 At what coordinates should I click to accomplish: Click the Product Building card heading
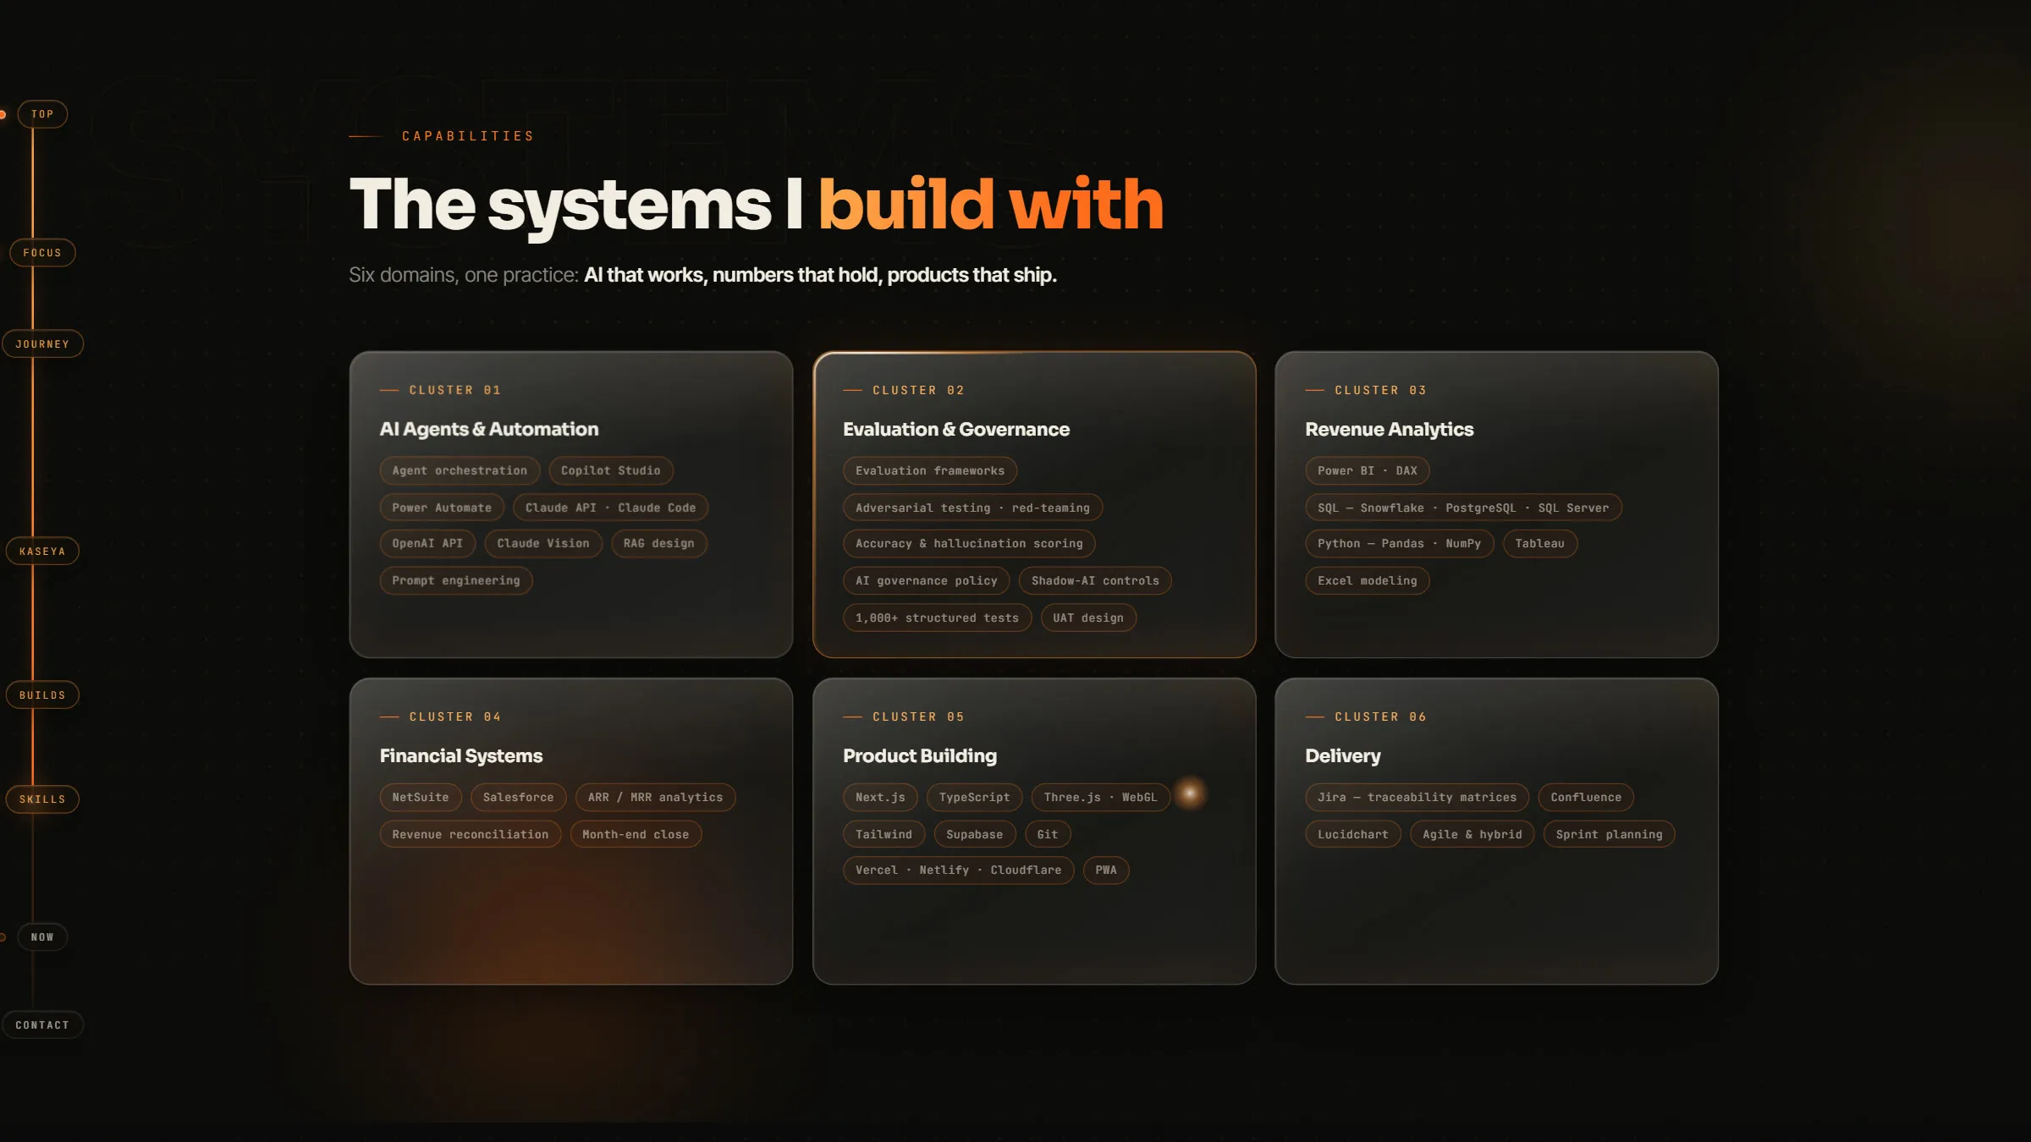pos(920,756)
